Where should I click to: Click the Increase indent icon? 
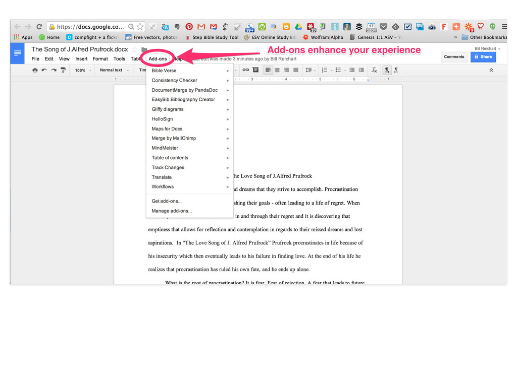[x=361, y=70]
